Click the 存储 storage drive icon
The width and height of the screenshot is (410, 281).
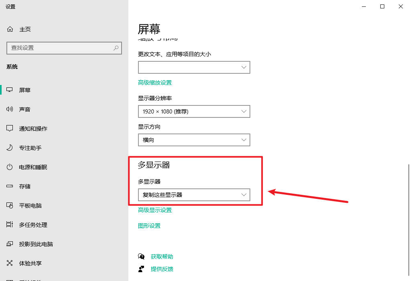pyautogui.click(x=10, y=186)
